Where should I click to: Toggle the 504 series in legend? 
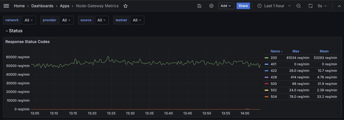[273, 97]
